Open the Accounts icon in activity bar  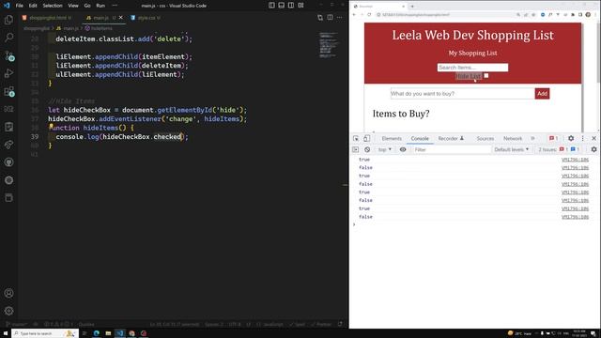coord(8,293)
